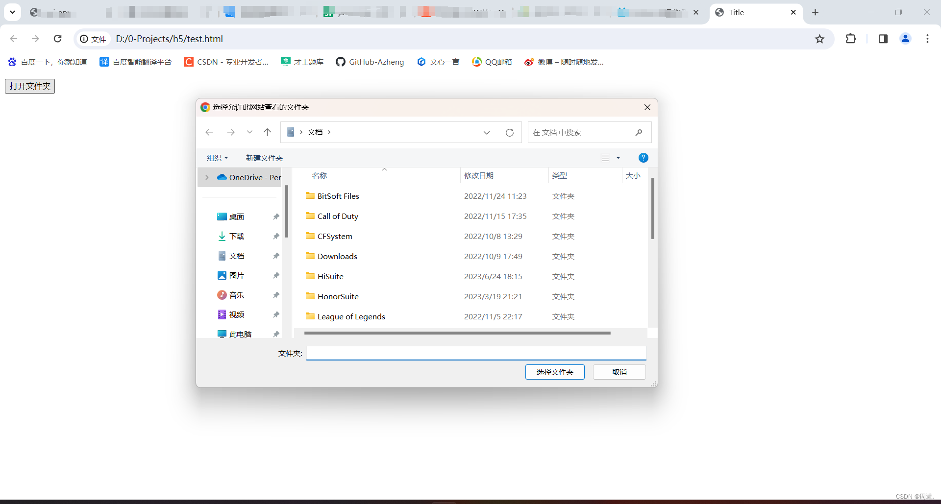Navigate up one folder level

pos(267,132)
